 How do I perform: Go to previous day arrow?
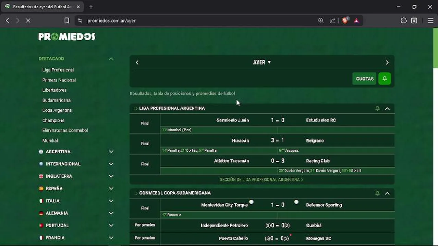137,63
